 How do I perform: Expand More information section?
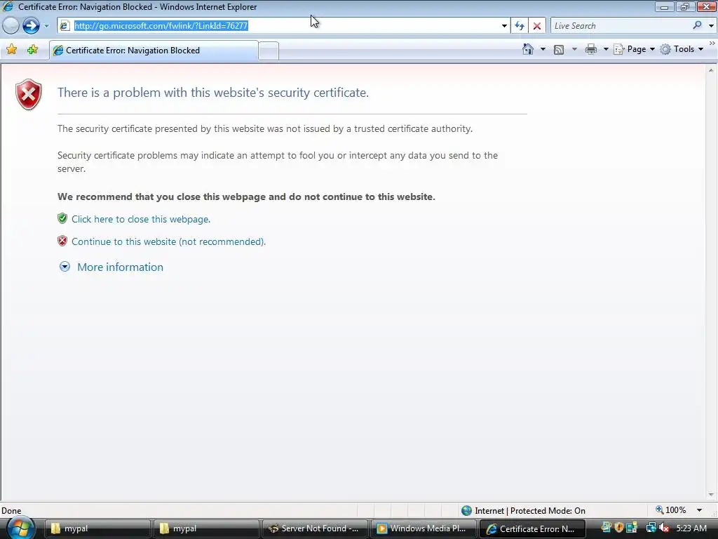coord(65,266)
